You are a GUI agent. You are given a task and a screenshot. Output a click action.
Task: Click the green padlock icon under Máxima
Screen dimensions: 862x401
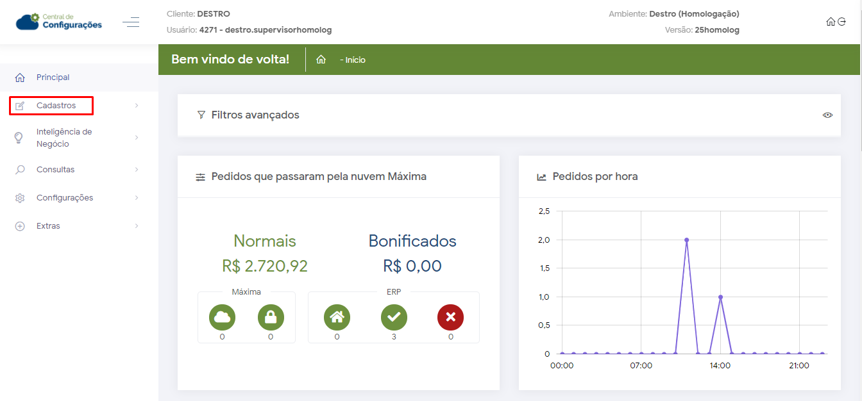point(271,317)
